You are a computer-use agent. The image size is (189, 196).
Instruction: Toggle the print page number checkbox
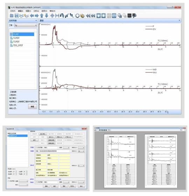8,181
